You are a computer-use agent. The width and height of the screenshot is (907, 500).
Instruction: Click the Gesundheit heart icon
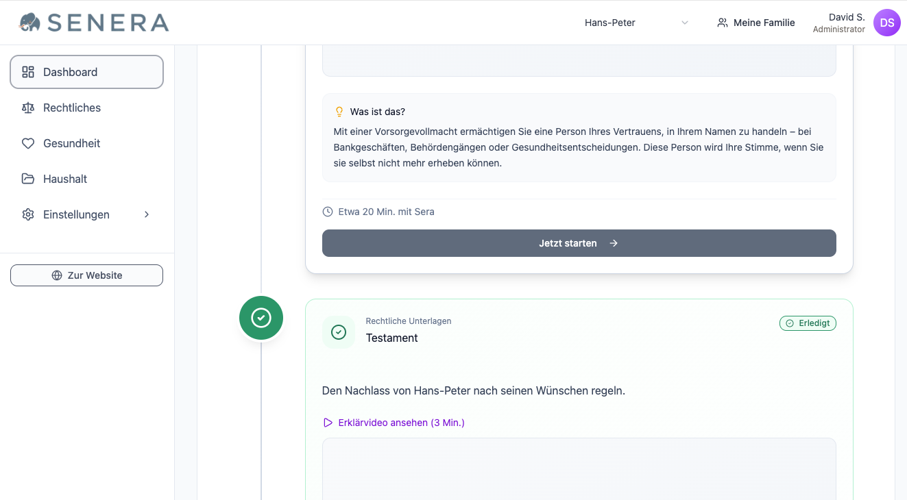click(x=28, y=143)
